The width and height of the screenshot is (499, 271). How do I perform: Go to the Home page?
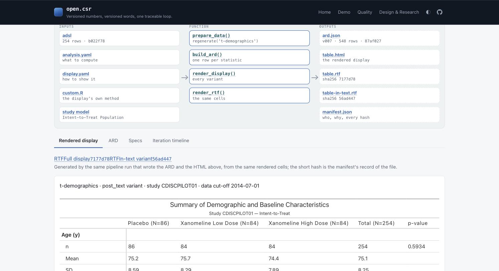[324, 12]
